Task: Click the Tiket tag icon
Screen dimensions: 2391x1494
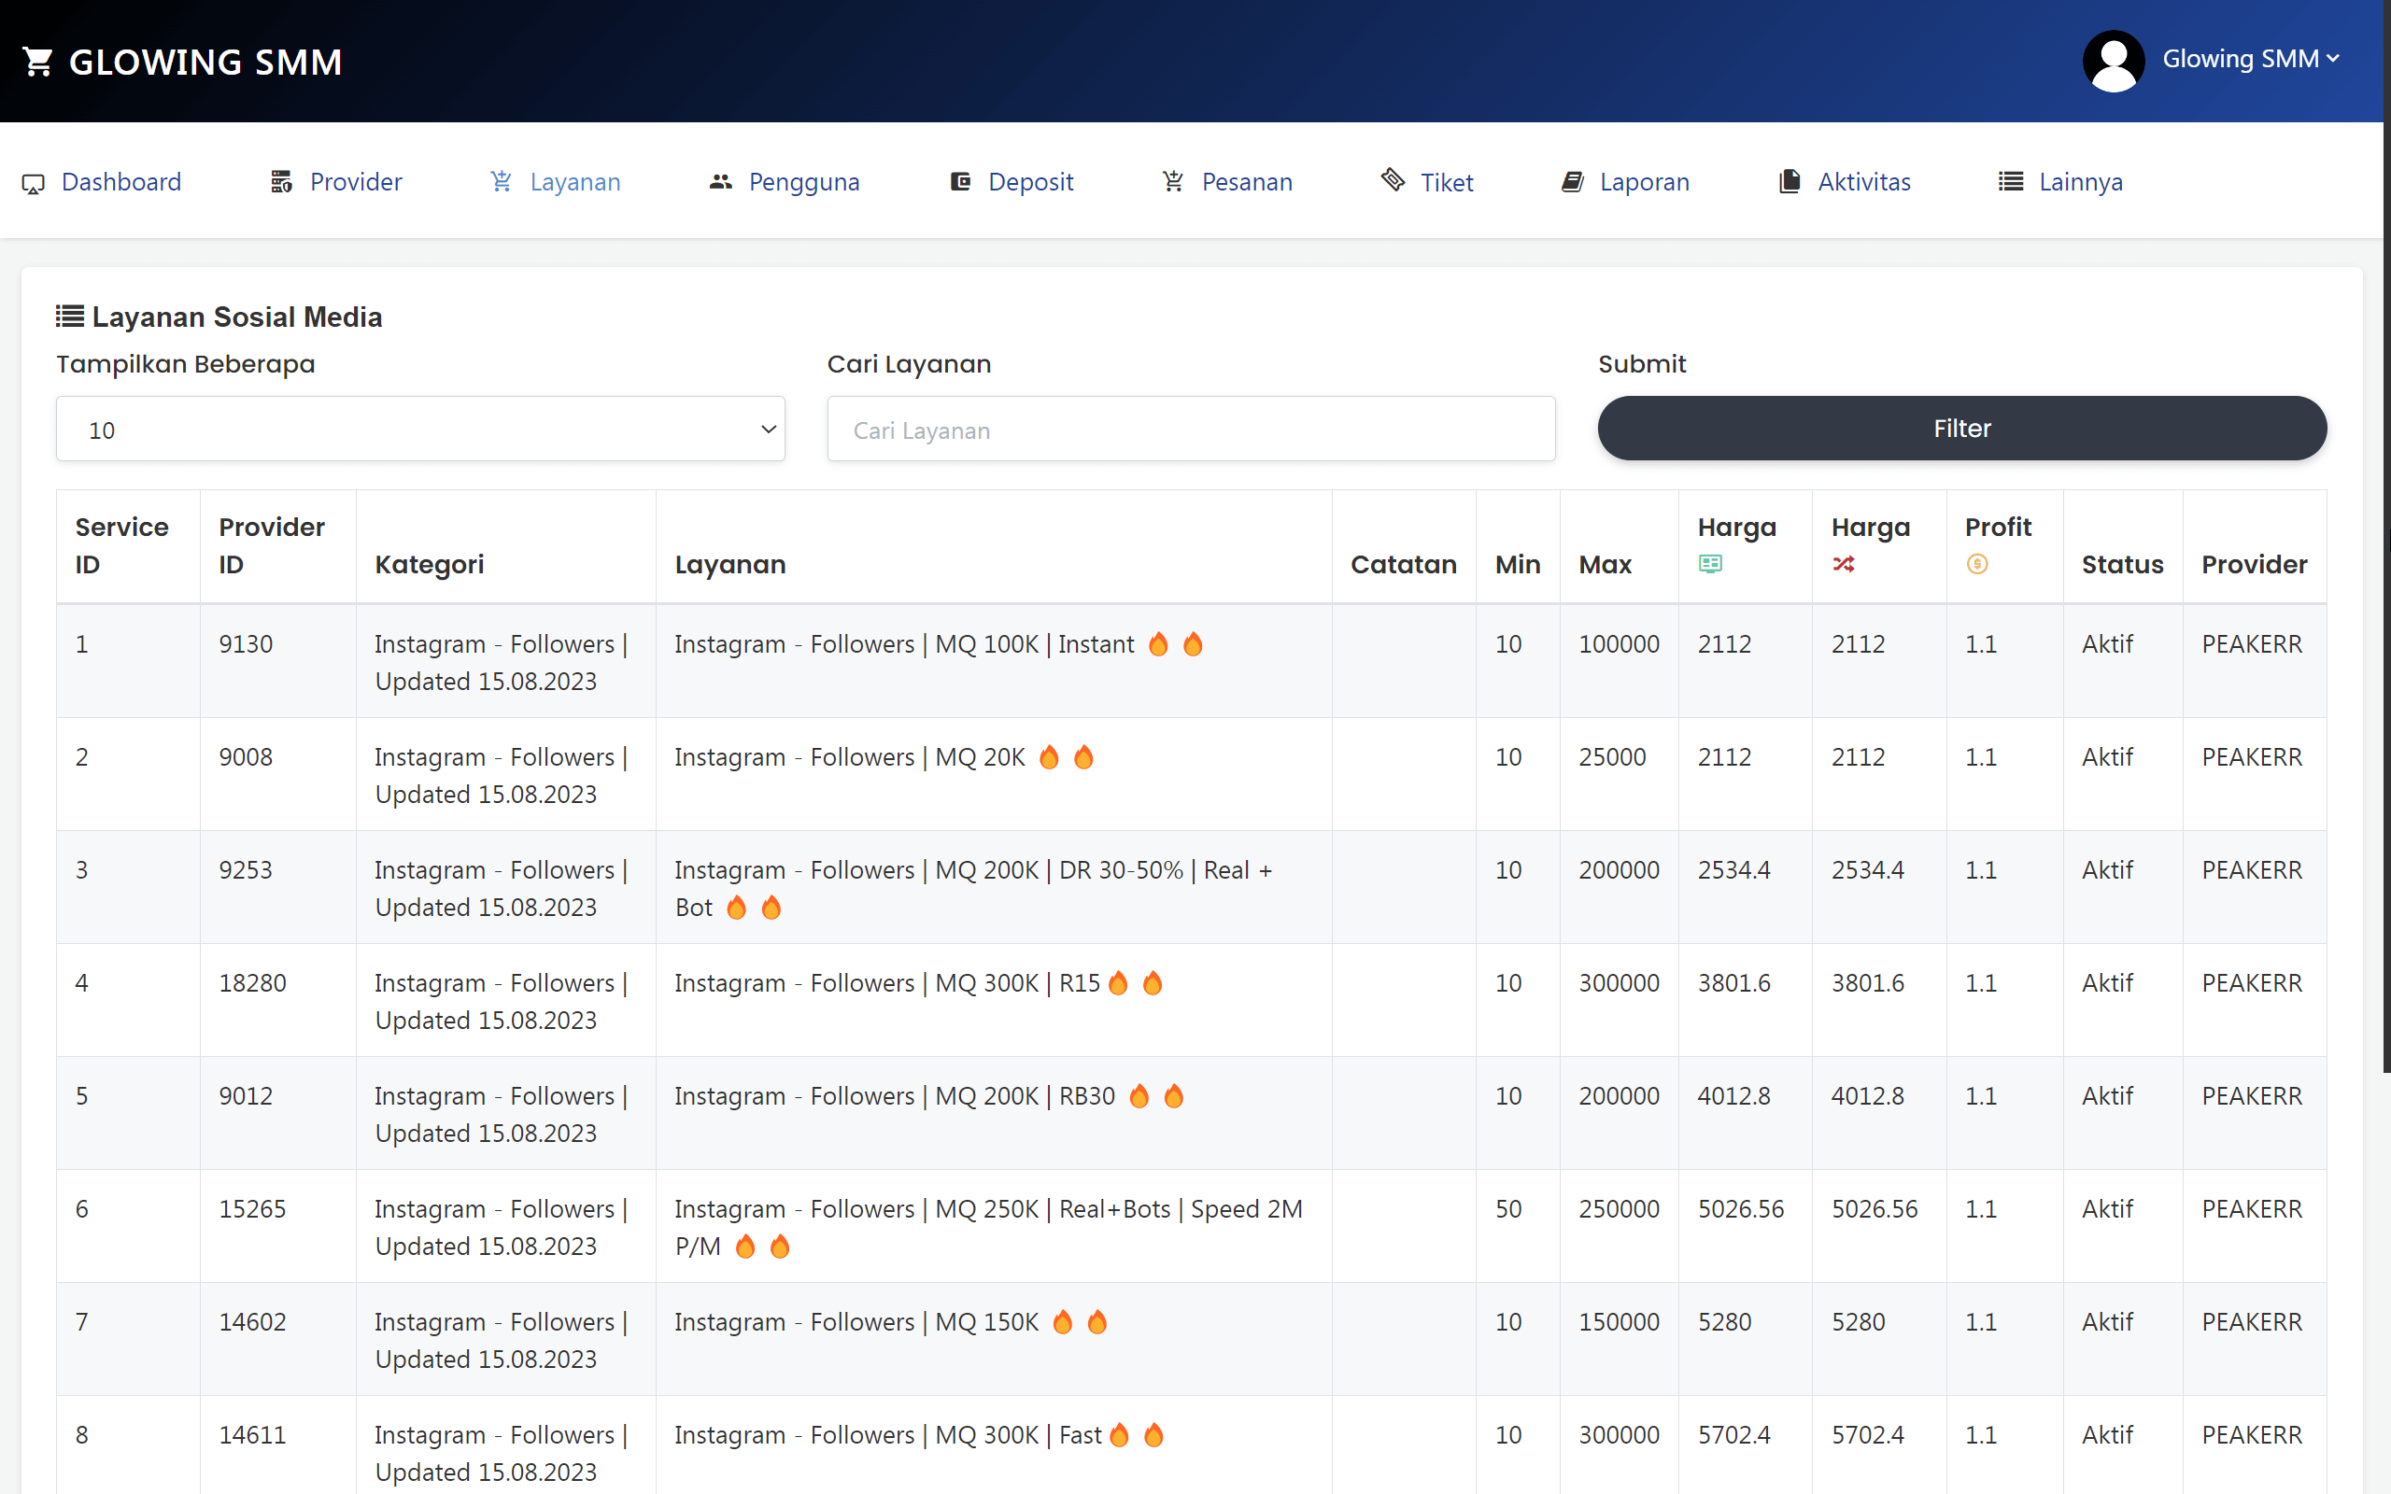Action: coord(1393,182)
